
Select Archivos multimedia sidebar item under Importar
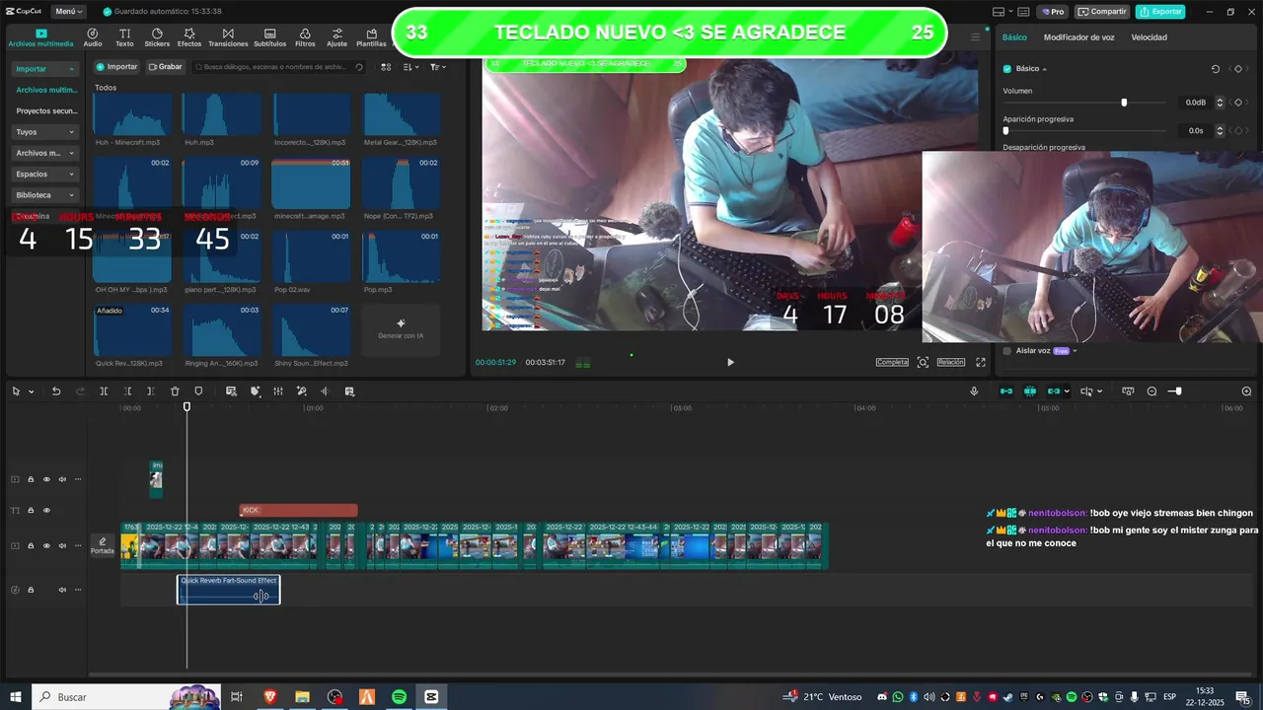(46, 90)
